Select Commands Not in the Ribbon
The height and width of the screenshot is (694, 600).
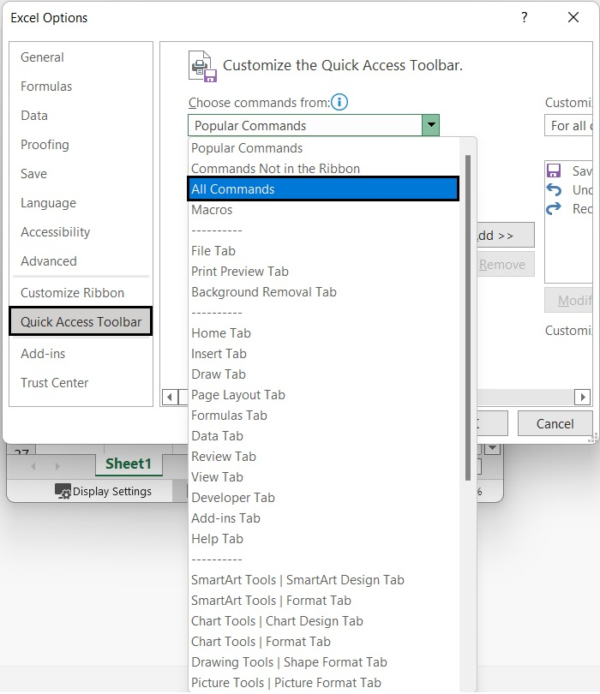pyautogui.click(x=323, y=169)
